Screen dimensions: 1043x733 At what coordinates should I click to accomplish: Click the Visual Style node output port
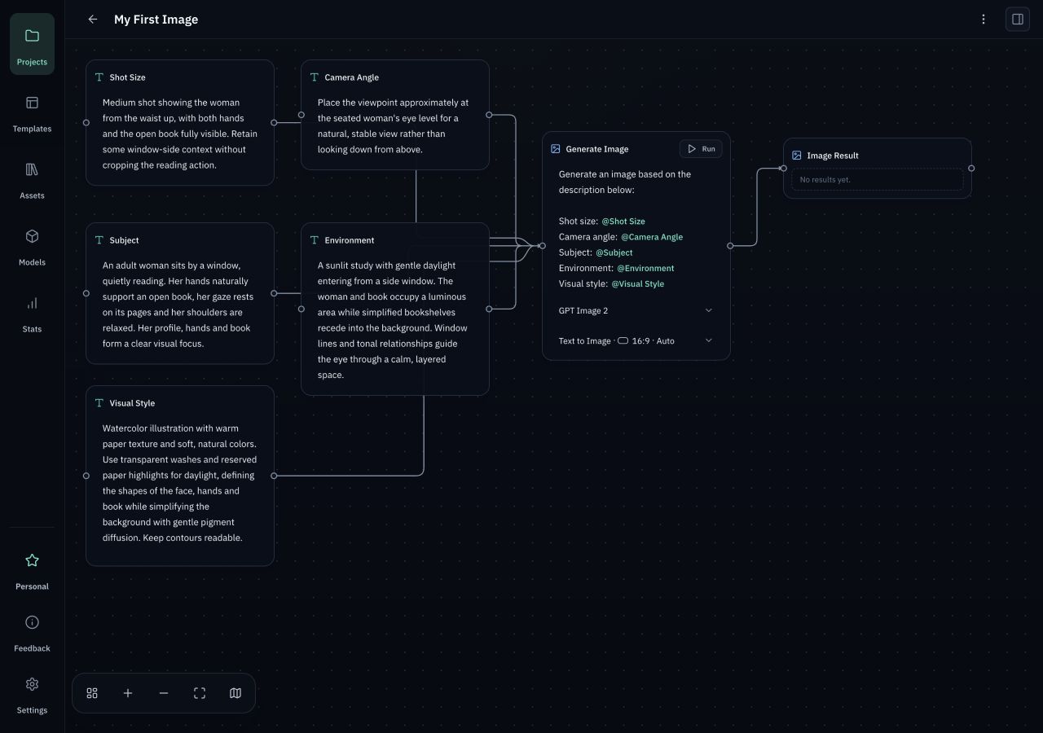(x=274, y=476)
